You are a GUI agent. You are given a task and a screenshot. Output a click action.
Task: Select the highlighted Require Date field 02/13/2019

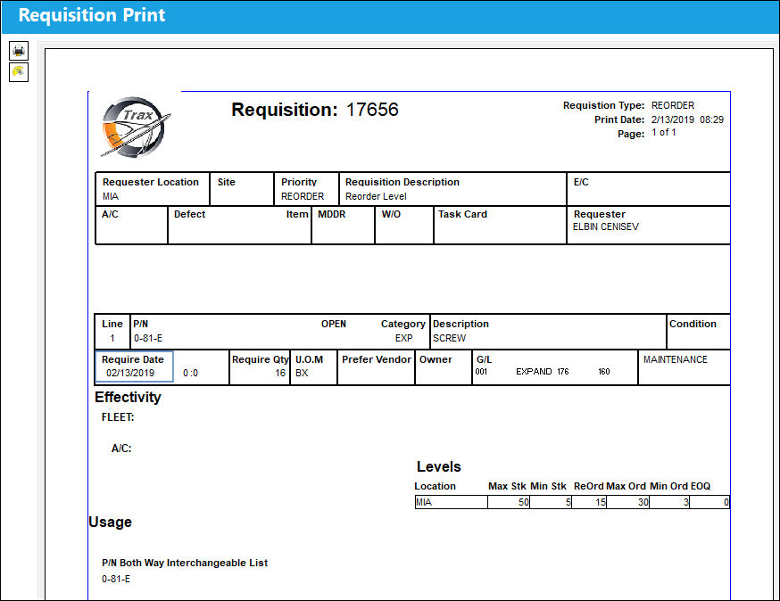click(x=134, y=366)
